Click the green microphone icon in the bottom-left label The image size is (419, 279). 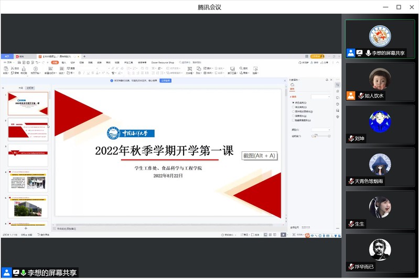(x=23, y=273)
